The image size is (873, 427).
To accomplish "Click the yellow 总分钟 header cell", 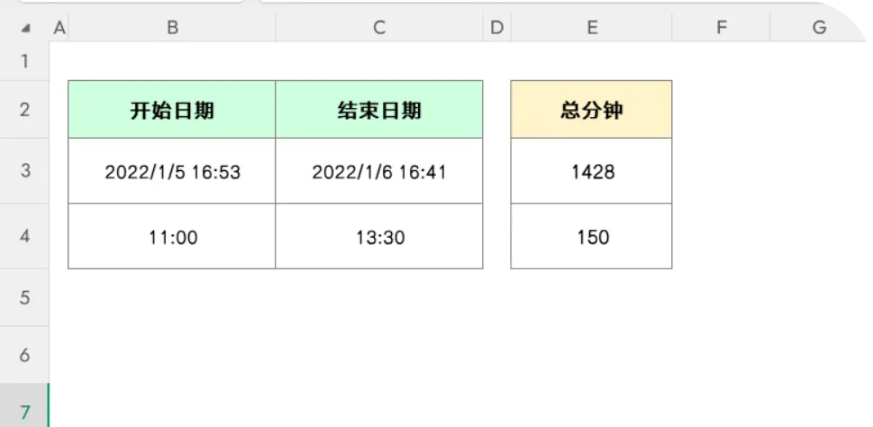I will point(591,110).
